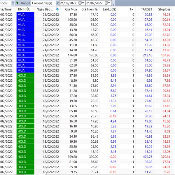Click the Lai/Lo value 7.37
Image resolution: width=175 pixels, height=175 pixels.
113,131
